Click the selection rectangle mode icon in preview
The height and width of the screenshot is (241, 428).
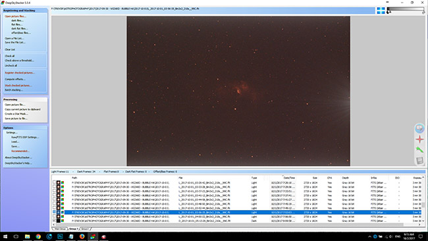pyautogui.click(x=419, y=128)
